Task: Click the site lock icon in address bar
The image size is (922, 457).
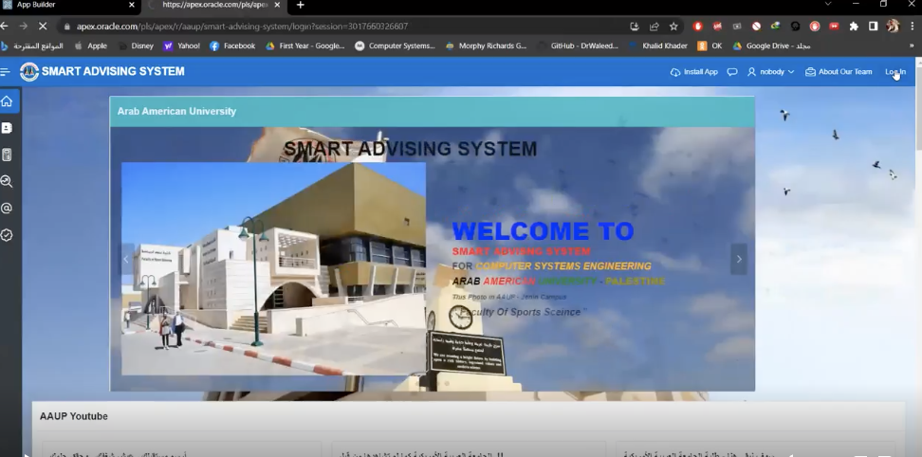Action: pos(66,27)
